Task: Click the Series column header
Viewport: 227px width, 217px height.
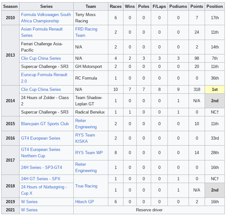Action: 46,7
